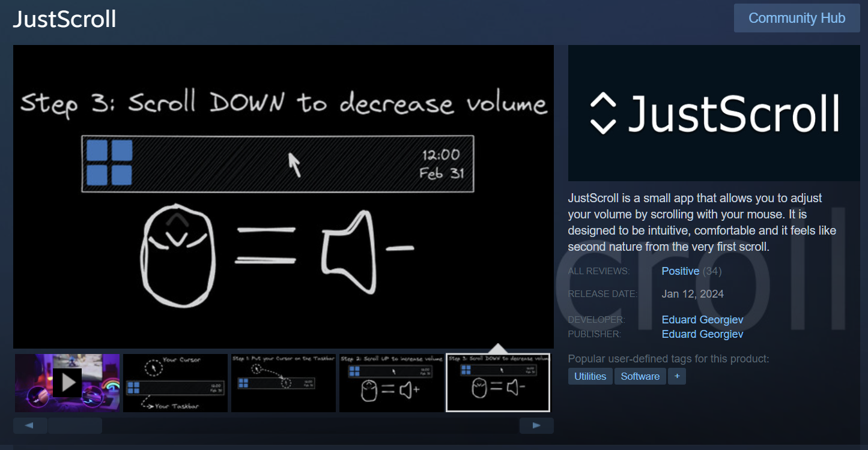Screen dimensions: 868x450
Task: Select the 'Your Cursor' screenshot thumbnail
Action: coord(175,382)
